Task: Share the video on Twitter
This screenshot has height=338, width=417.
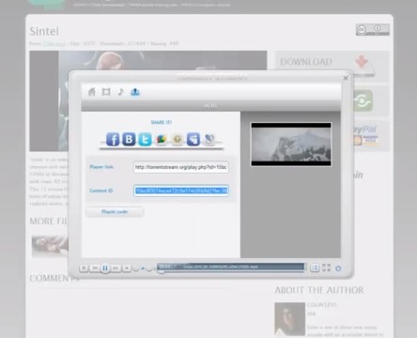Action: click(145, 139)
